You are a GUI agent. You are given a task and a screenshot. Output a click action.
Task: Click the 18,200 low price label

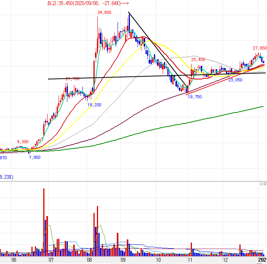94,105
